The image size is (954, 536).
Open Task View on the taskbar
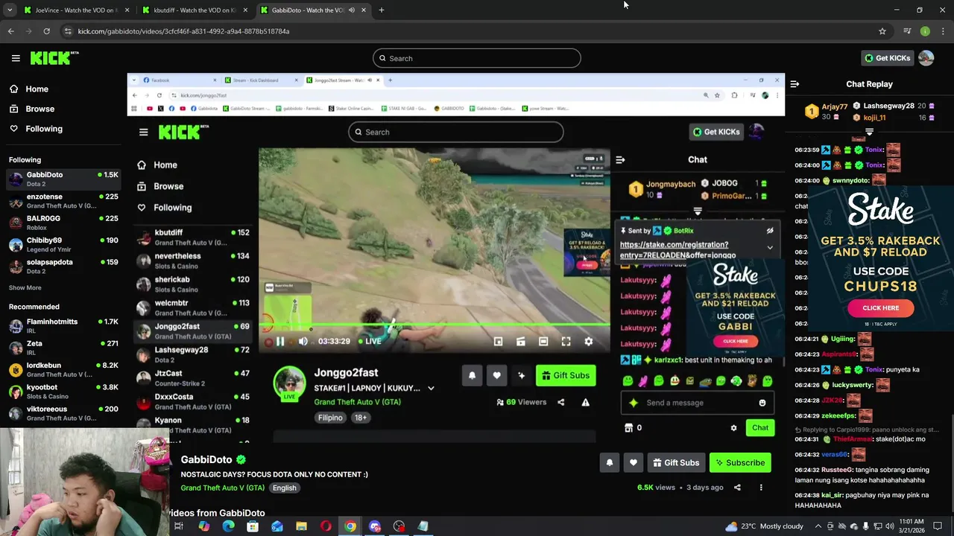pos(179,526)
